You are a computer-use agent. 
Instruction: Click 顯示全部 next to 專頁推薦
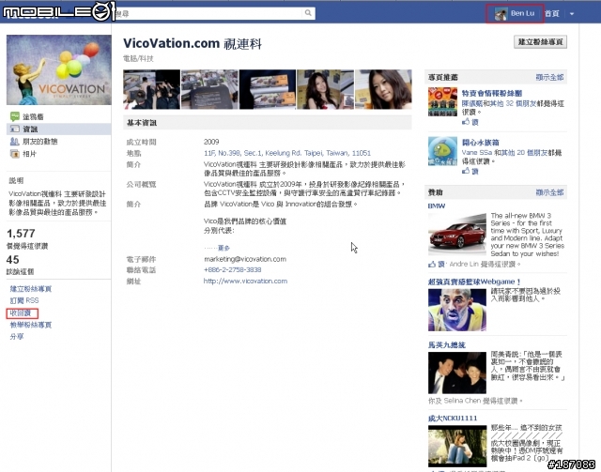[549, 77]
